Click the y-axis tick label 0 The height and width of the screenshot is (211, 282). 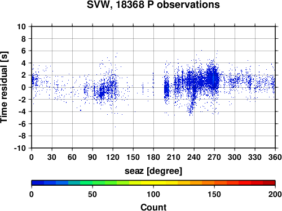coord(24,87)
